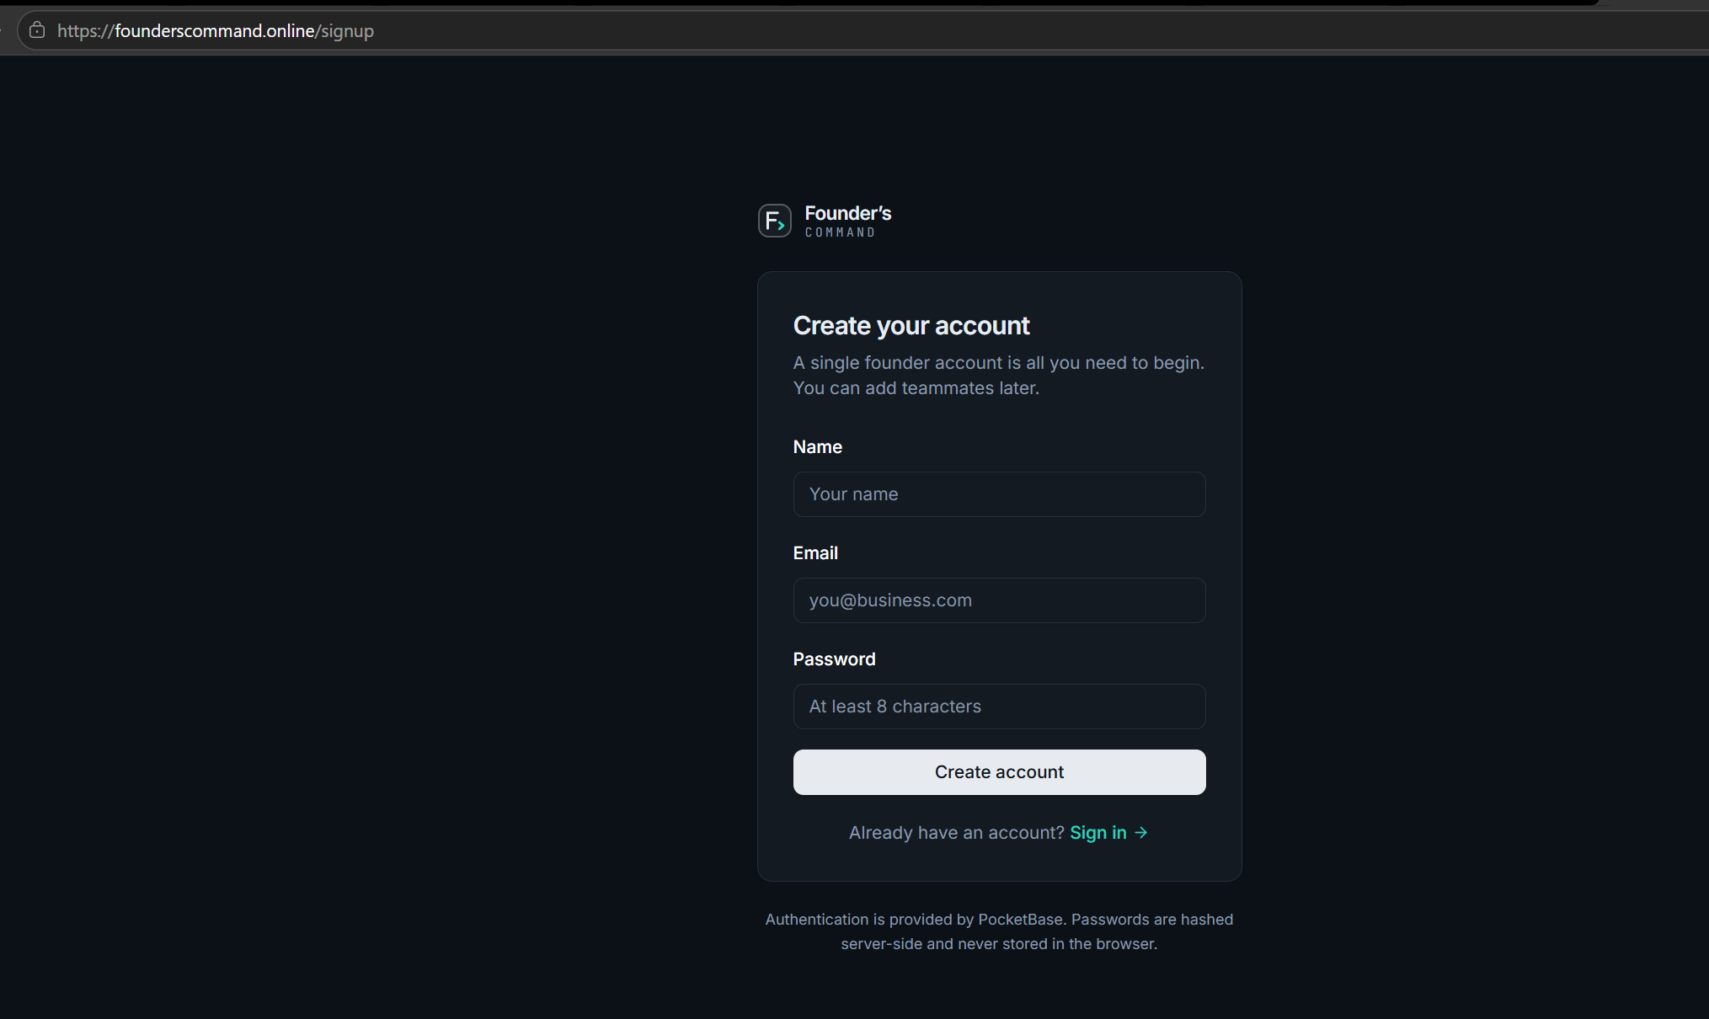1709x1019 pixels.
Task: Click the Create your account heading
Action: 911,326
